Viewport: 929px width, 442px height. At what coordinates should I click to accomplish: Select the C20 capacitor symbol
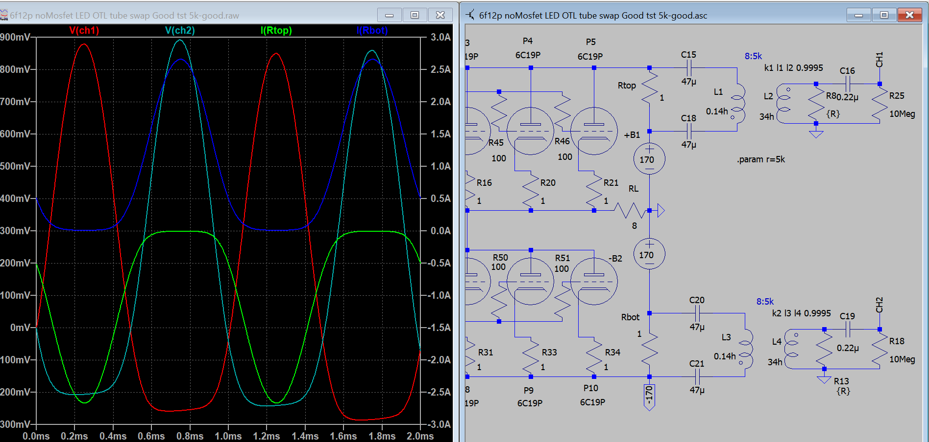click(x=697, y=313)
